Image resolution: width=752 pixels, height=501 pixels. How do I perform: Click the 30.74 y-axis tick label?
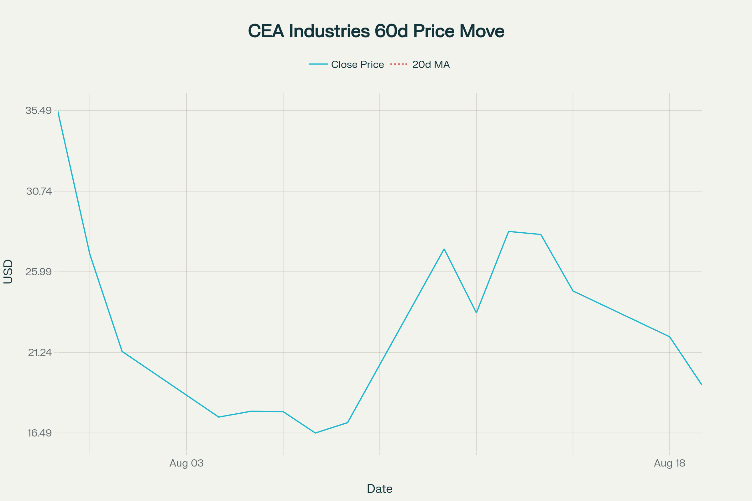pyautogui.click(x=39, y=191)
